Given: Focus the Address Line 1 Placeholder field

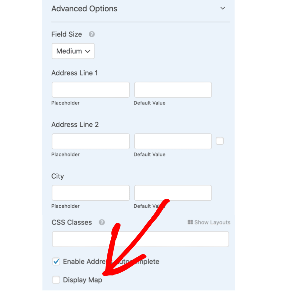Looking at the screenshot, I should (91, 90).
